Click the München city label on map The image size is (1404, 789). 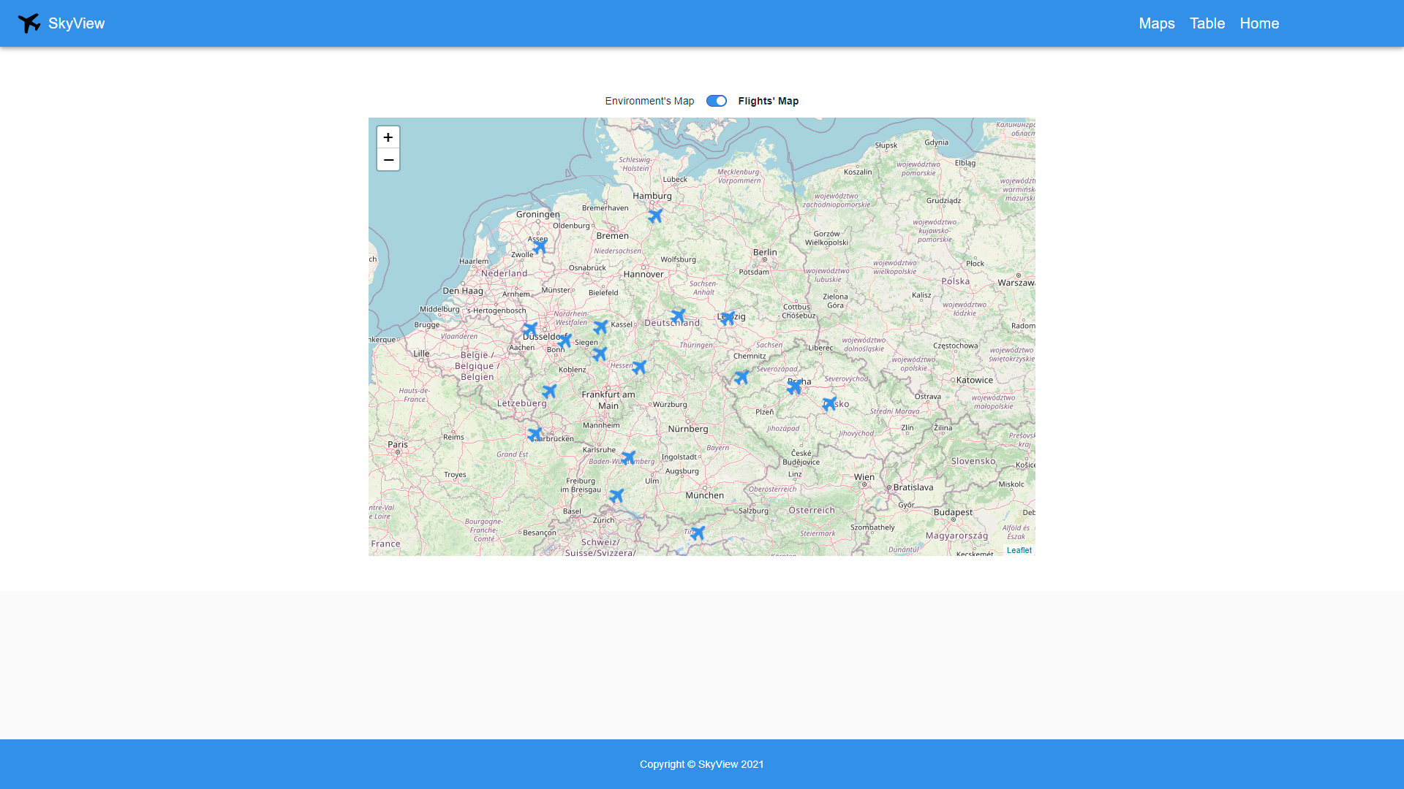(x=705, y=495)
